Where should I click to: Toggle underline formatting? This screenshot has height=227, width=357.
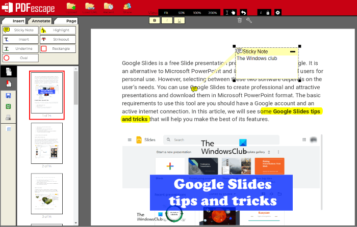pyautogui.click(x=180, y=20)
